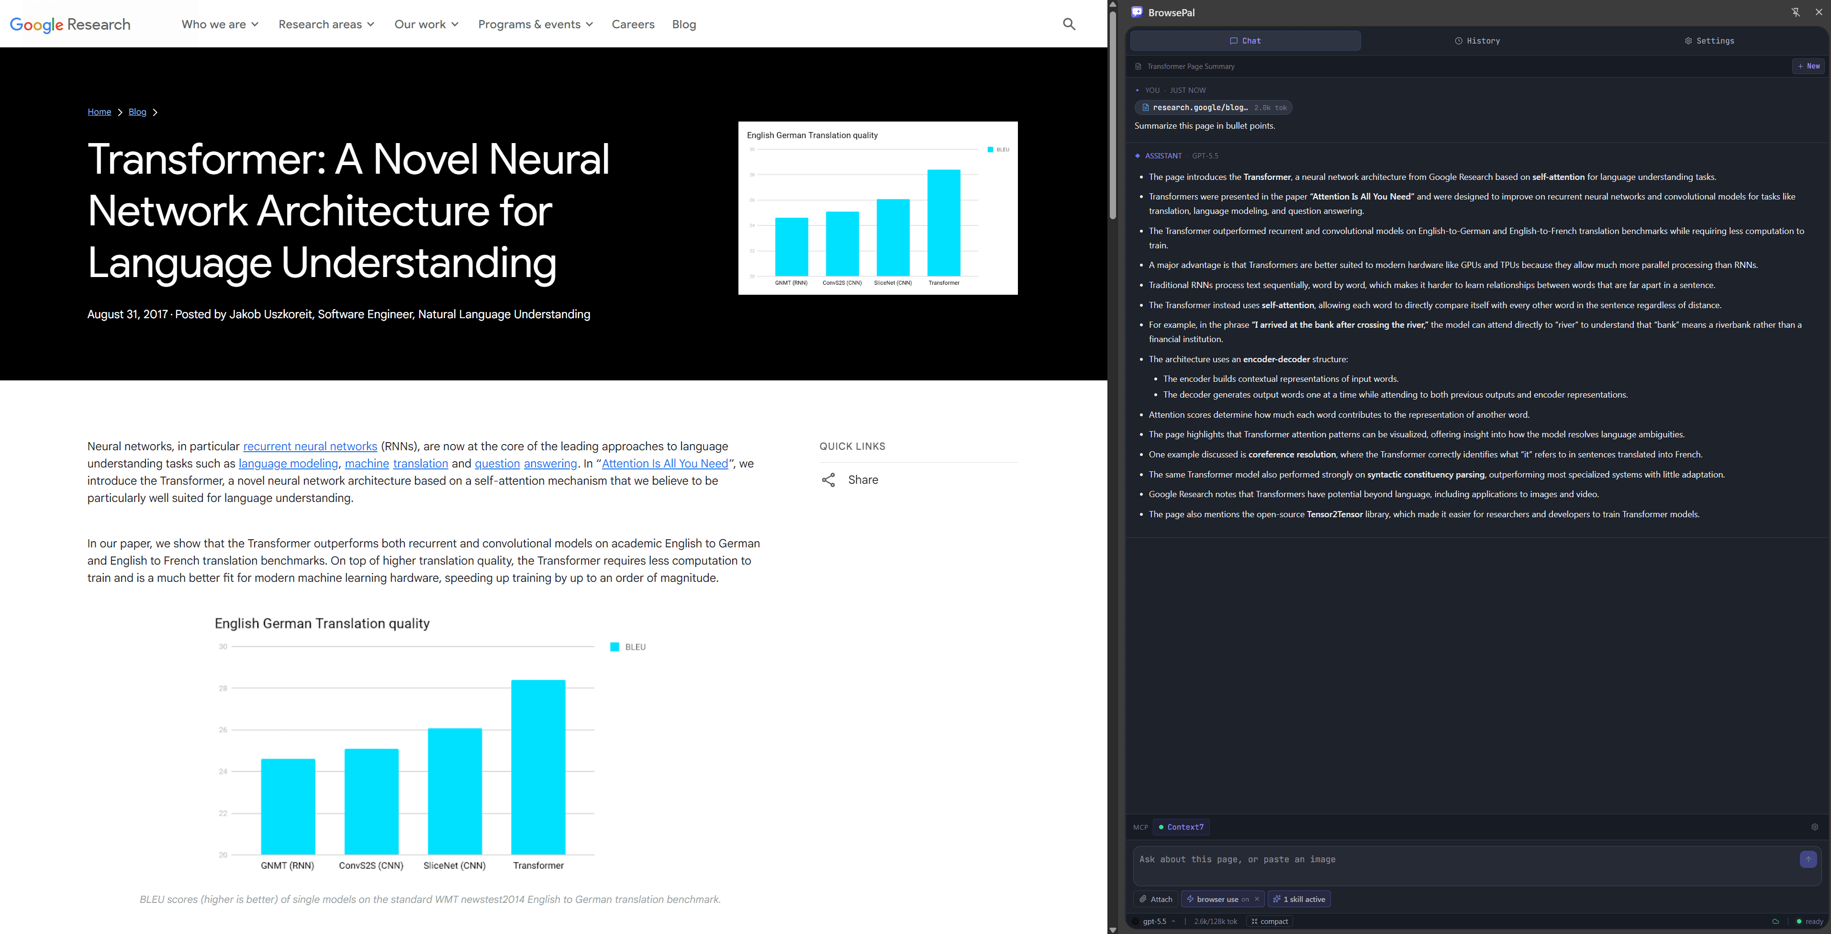The image size is (1831, 934).
Task: Click the Share icon under Quick Links
Action: (x=829, y=480)
